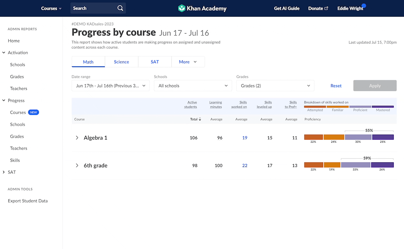Go to Home in admin reports
The height and width of the screenshot is (249, 404).
coord(14,41)
